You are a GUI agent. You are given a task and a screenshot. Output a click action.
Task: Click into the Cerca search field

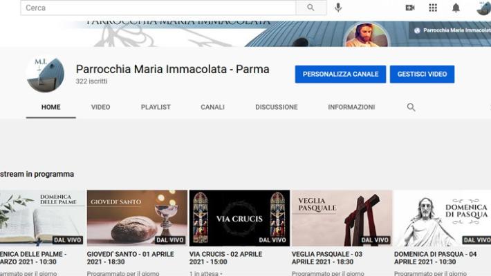[x=158, y=8]
